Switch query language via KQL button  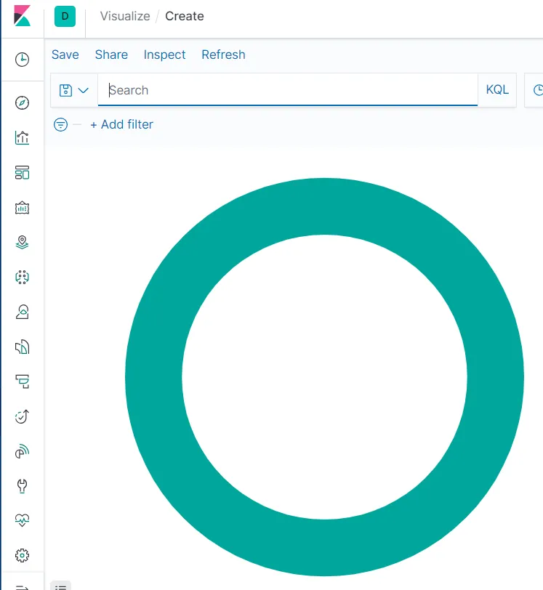(x=497, y=90)
